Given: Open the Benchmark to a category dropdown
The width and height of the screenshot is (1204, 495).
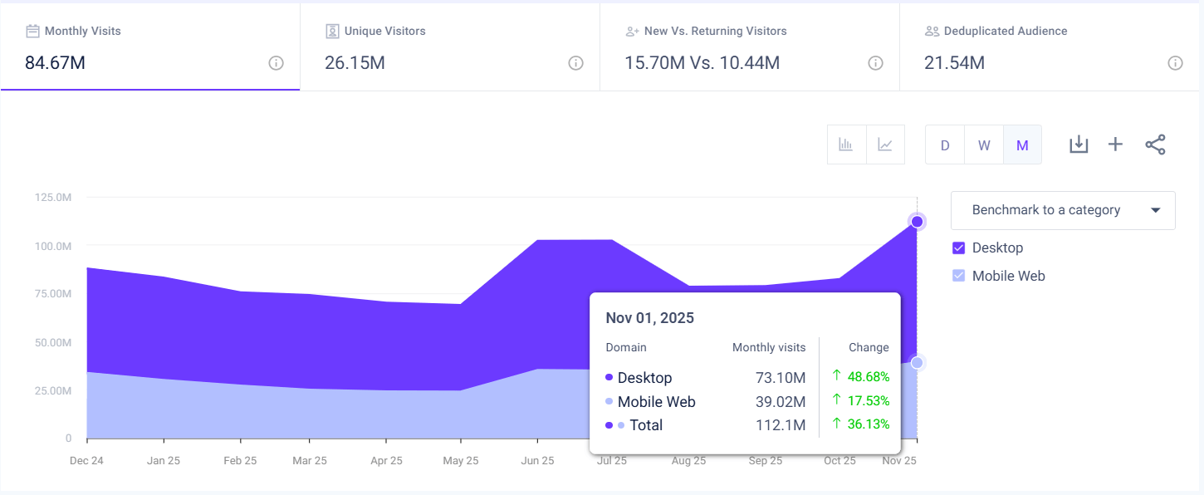Looking at the screenshot, I should point(1063,210).
